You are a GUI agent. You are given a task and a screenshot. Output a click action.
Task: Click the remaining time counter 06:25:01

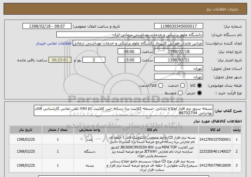(x=60, y=60)
